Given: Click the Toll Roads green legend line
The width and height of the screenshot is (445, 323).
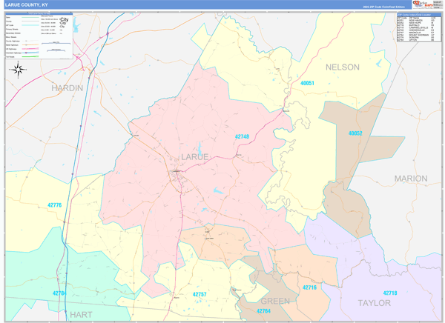Looking at the screenshot, I should coord(30,57).
